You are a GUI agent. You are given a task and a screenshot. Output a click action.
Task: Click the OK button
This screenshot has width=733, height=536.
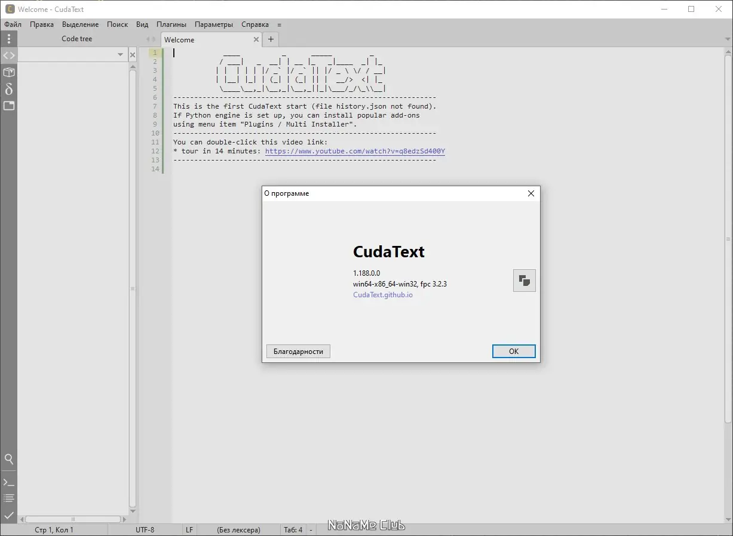click(514, 352)
